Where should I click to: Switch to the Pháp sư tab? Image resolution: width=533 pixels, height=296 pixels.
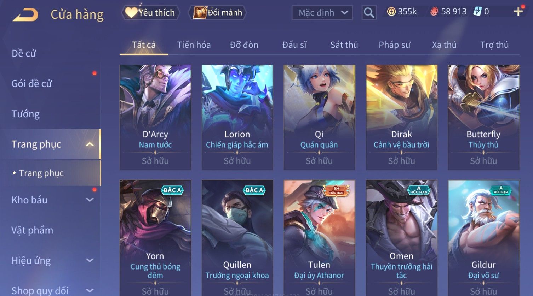(x=395, y=45)
